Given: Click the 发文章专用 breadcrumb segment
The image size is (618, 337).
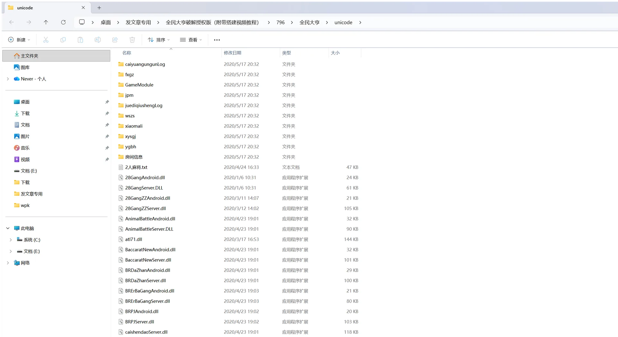Looking at the screenshot, I should click(138, 22).
